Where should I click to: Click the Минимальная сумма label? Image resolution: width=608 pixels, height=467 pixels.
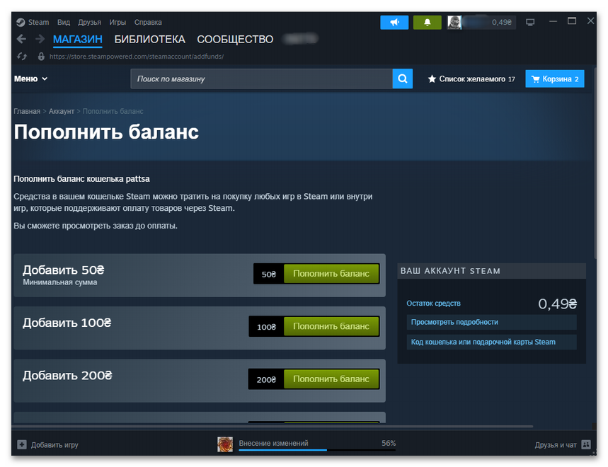pyautogui.click(x=59, y=282)
